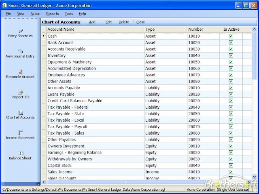Open Entry Shortcuts pin icon in sidebar
Image resolution: width=259 pixels, height=194 pixels.
pyautogui.click(x=21, y=31)
